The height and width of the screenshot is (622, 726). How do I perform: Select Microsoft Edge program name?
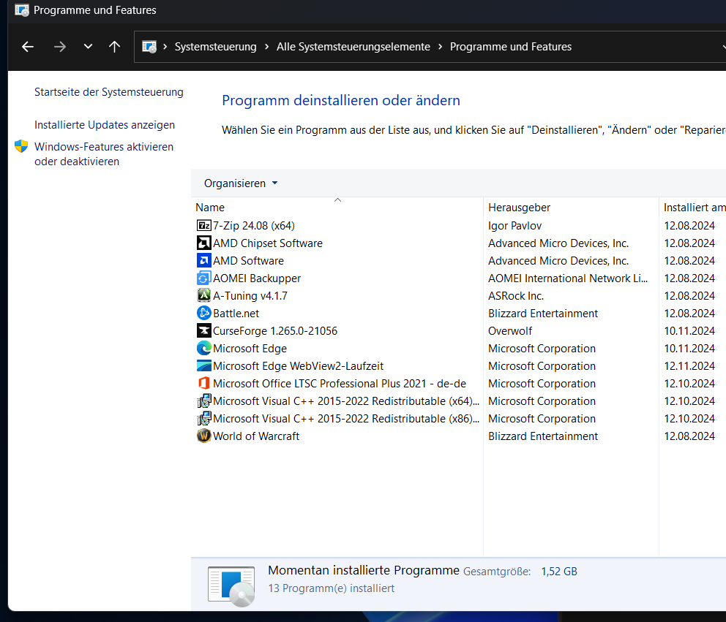click(250, 349)
